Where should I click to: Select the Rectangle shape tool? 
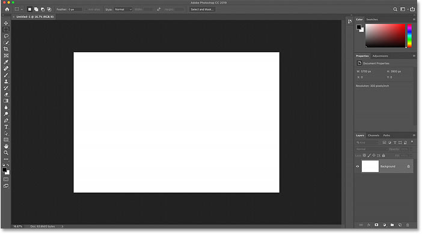click(6, 140)
